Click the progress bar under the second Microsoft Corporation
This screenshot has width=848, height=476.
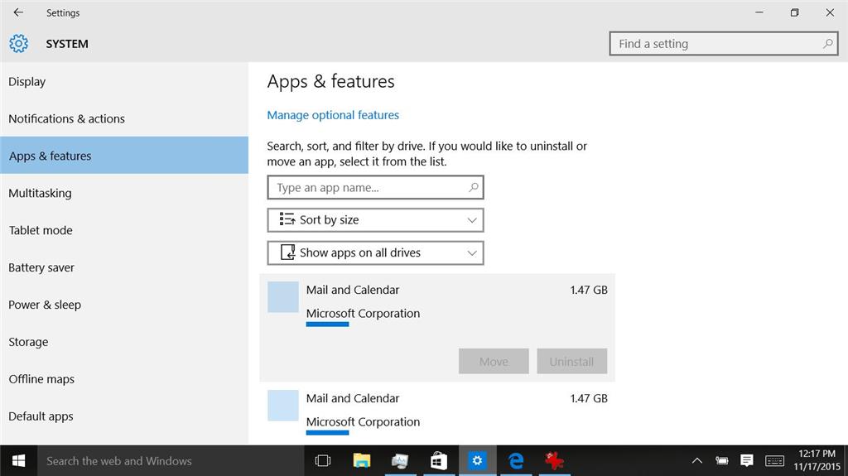[327, 433]
